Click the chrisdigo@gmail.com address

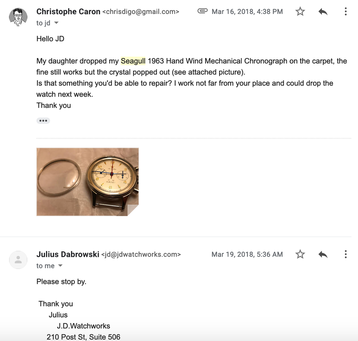point(141,12)
